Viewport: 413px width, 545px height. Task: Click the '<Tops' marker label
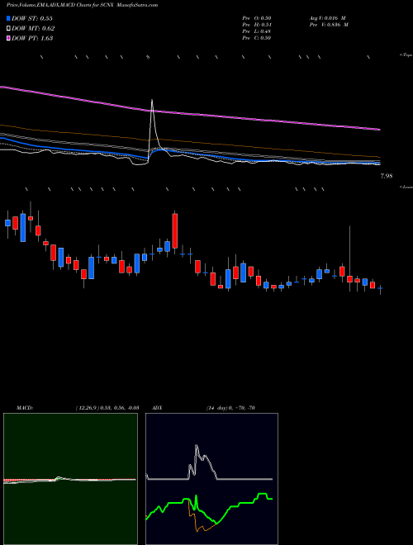pos(406,55)
